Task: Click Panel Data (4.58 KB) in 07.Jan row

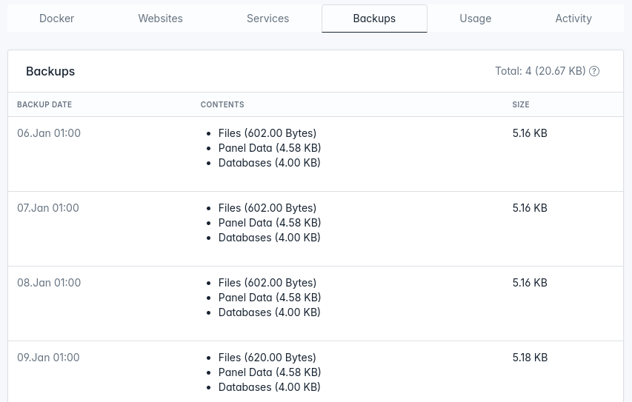Action: (270, 223)
